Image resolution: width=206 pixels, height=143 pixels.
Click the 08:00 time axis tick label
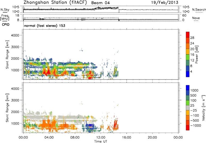click(75, 138)
